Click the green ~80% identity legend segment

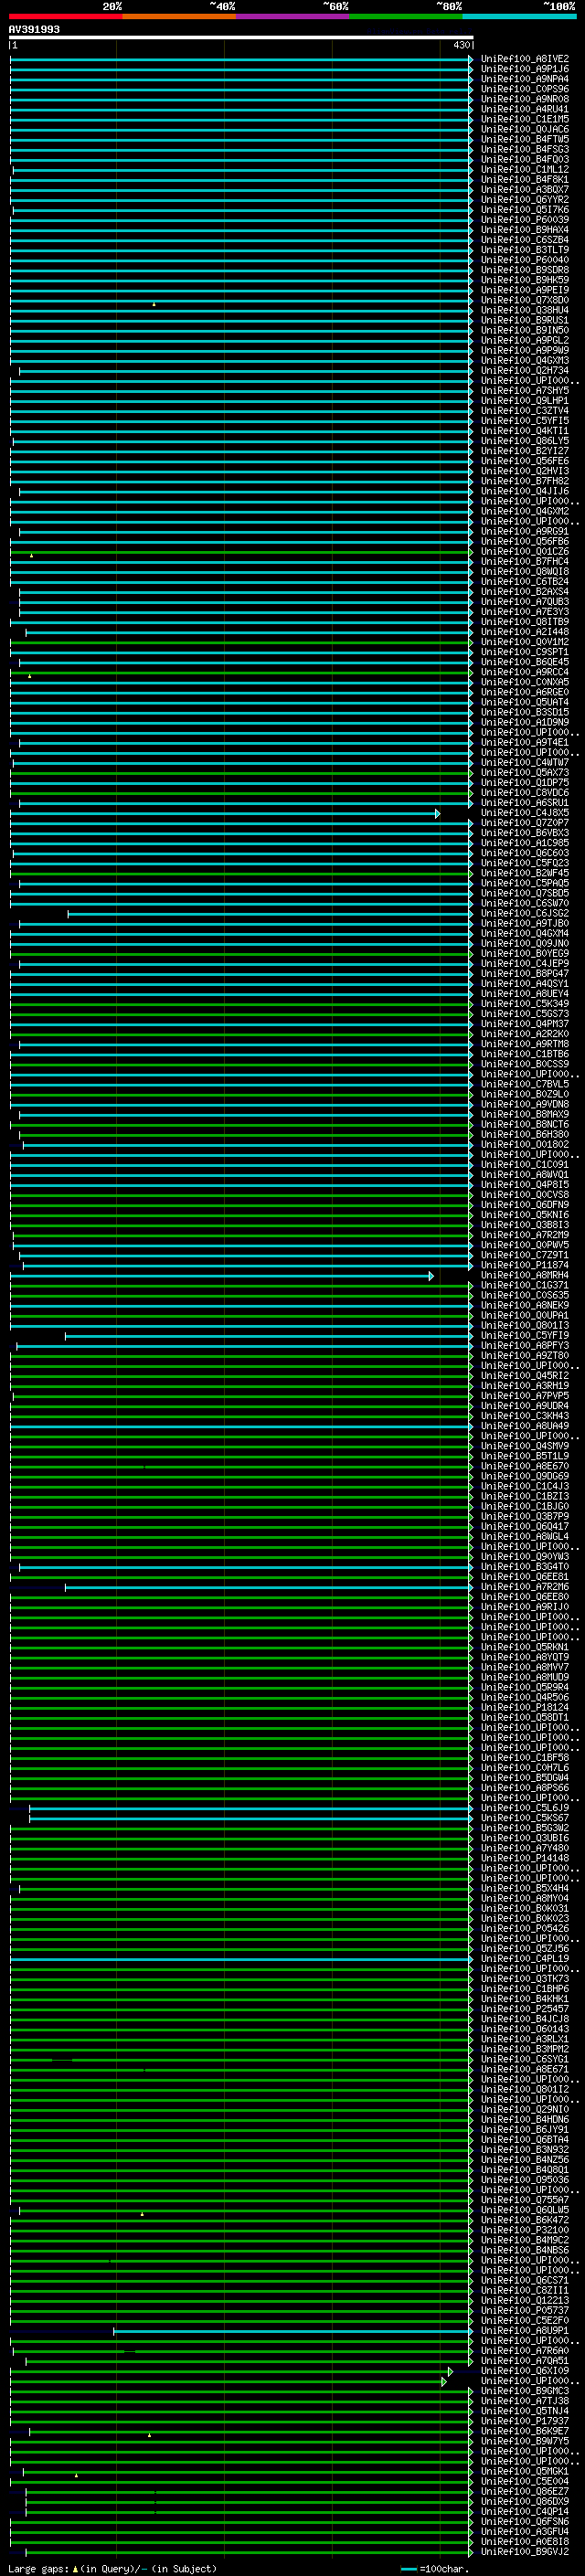tap(405, 16)
